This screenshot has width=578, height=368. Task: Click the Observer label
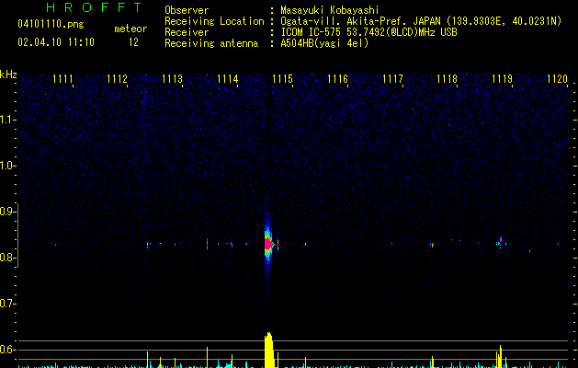tap(187, 10)
